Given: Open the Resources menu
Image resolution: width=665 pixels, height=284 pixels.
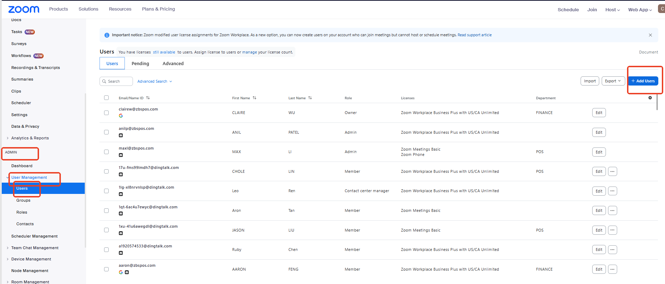Looking at the screenshot, I should (120, 9).
